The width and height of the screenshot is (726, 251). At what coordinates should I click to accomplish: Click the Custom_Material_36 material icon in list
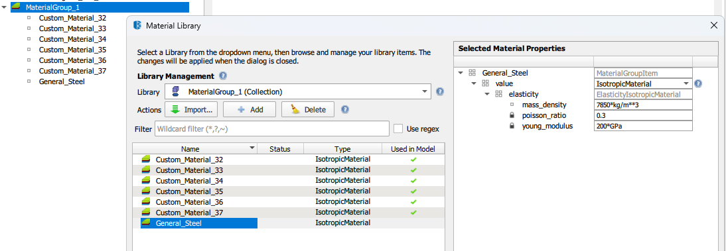click(146, 202)
